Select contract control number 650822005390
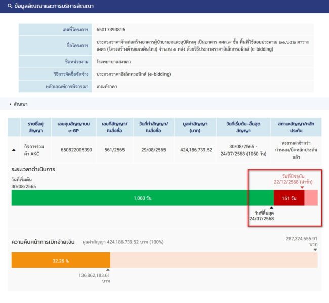 click(x=76, y=150)
